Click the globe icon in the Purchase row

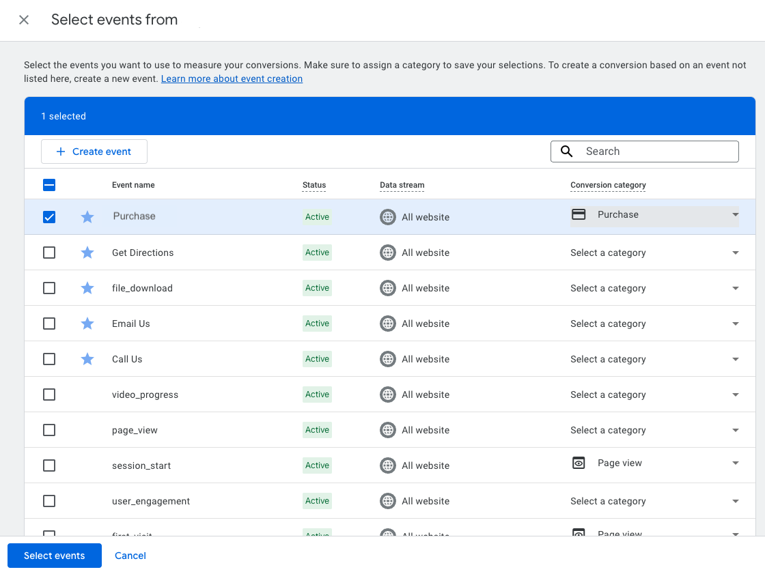(x=388, y=217)
